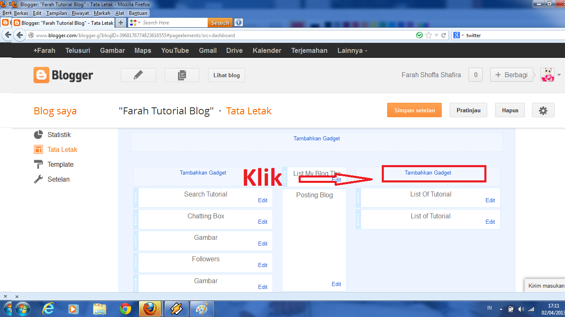Reload the page with refresh icon
Image resolution: width=565 pixels, height=317 pixels.
click(444, 35)
